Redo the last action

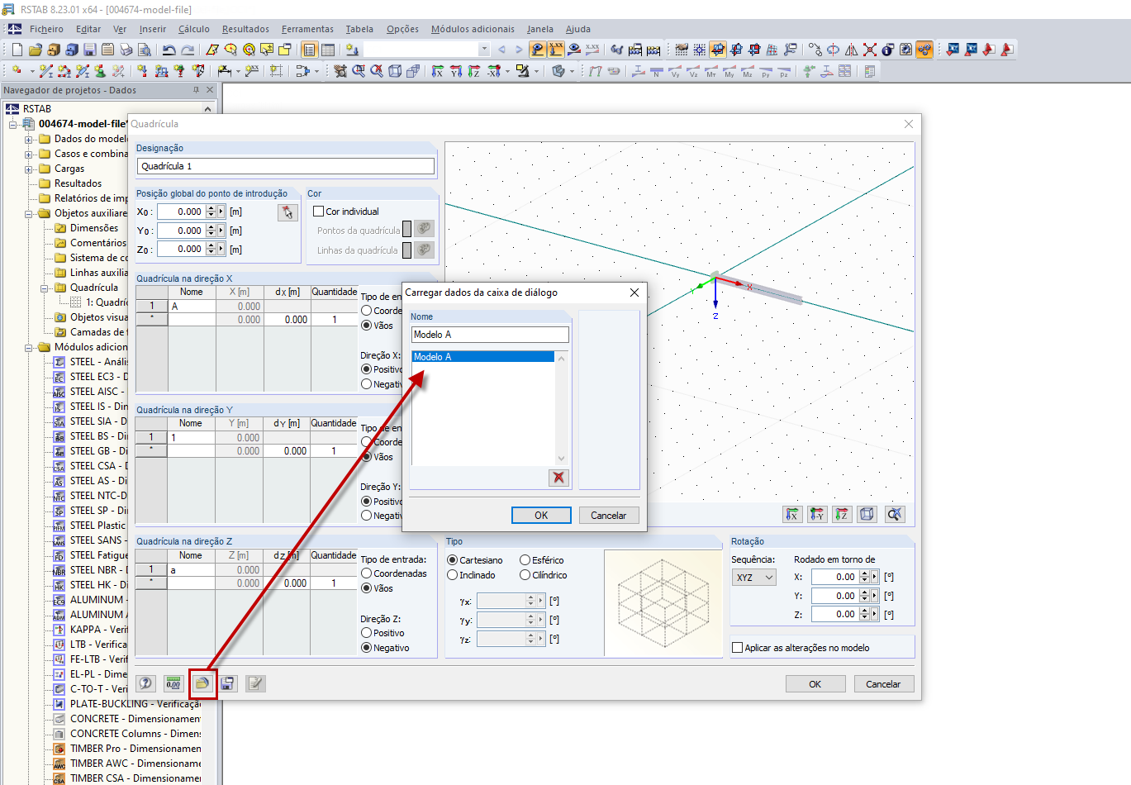(x=188, y=50)
